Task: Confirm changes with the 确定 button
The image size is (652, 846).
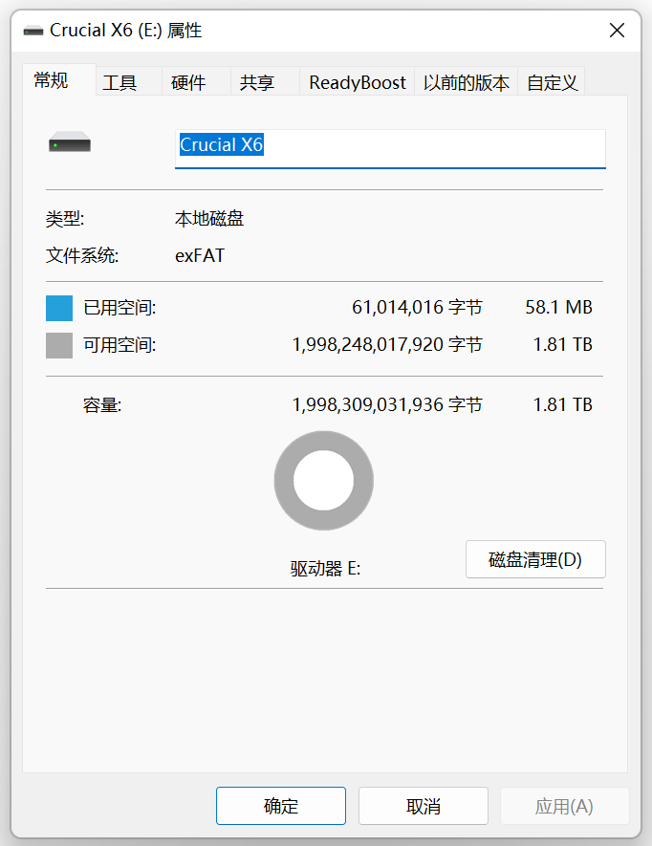Action: coord(280,805)
